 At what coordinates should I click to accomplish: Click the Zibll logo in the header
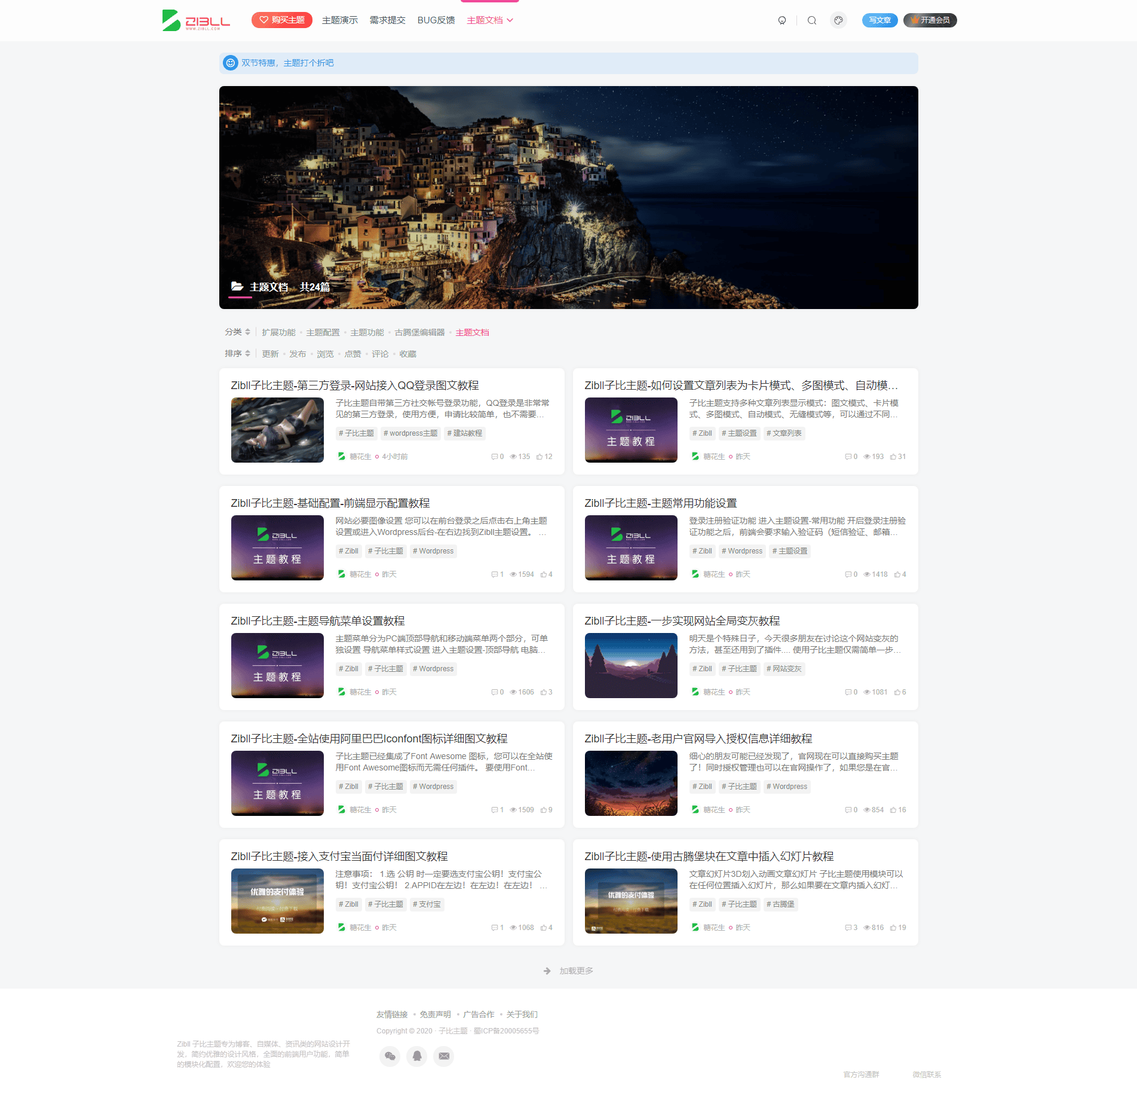pyautogui.click(x=196, y=20)
